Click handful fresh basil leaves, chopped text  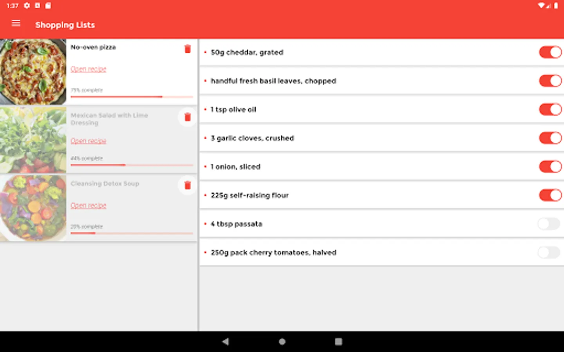tap(273, 81)
